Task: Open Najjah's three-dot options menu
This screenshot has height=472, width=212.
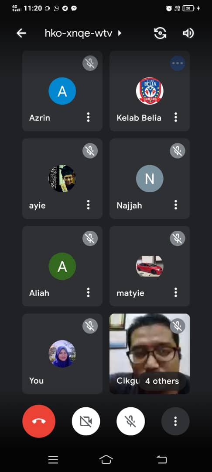Action: 176,205
